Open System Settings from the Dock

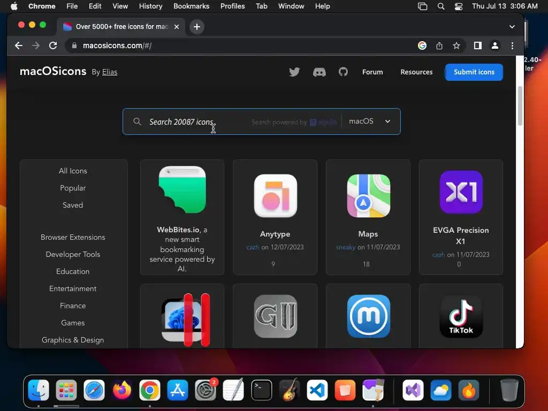pos(205,390)
